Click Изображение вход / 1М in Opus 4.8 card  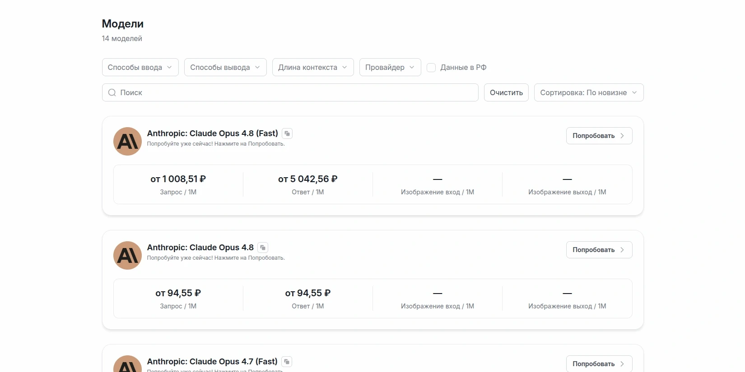(x=438, y=306)
